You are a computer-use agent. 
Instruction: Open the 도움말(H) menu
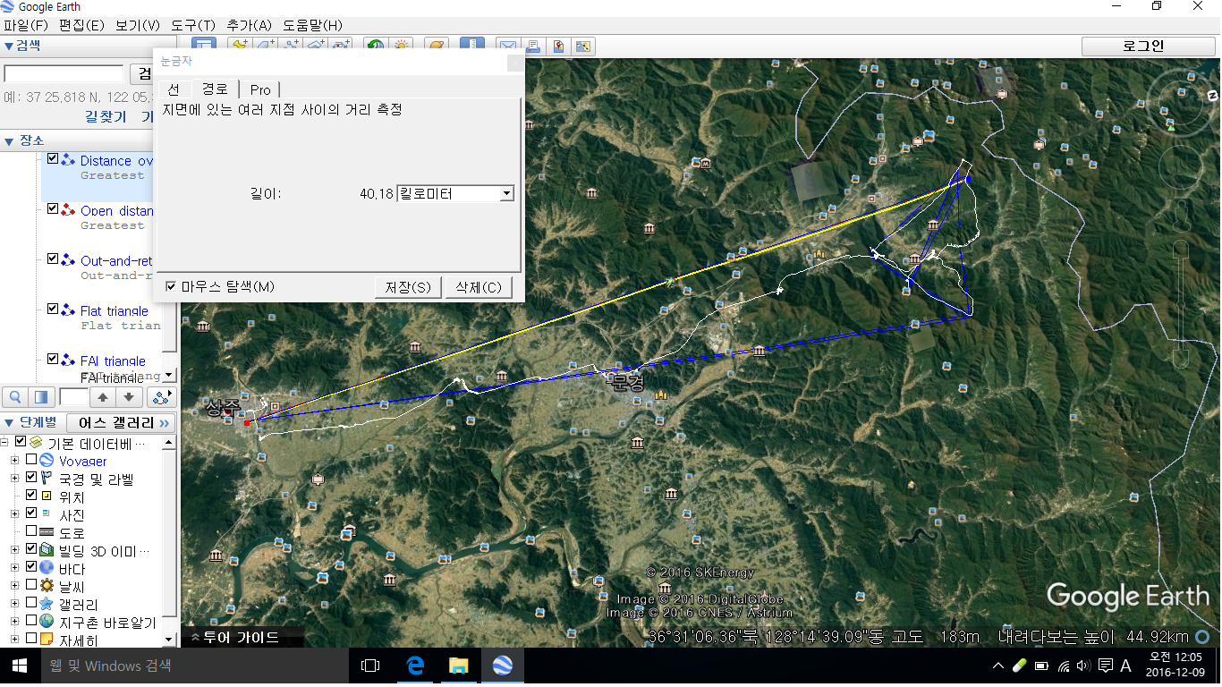(x=312, y=25)
